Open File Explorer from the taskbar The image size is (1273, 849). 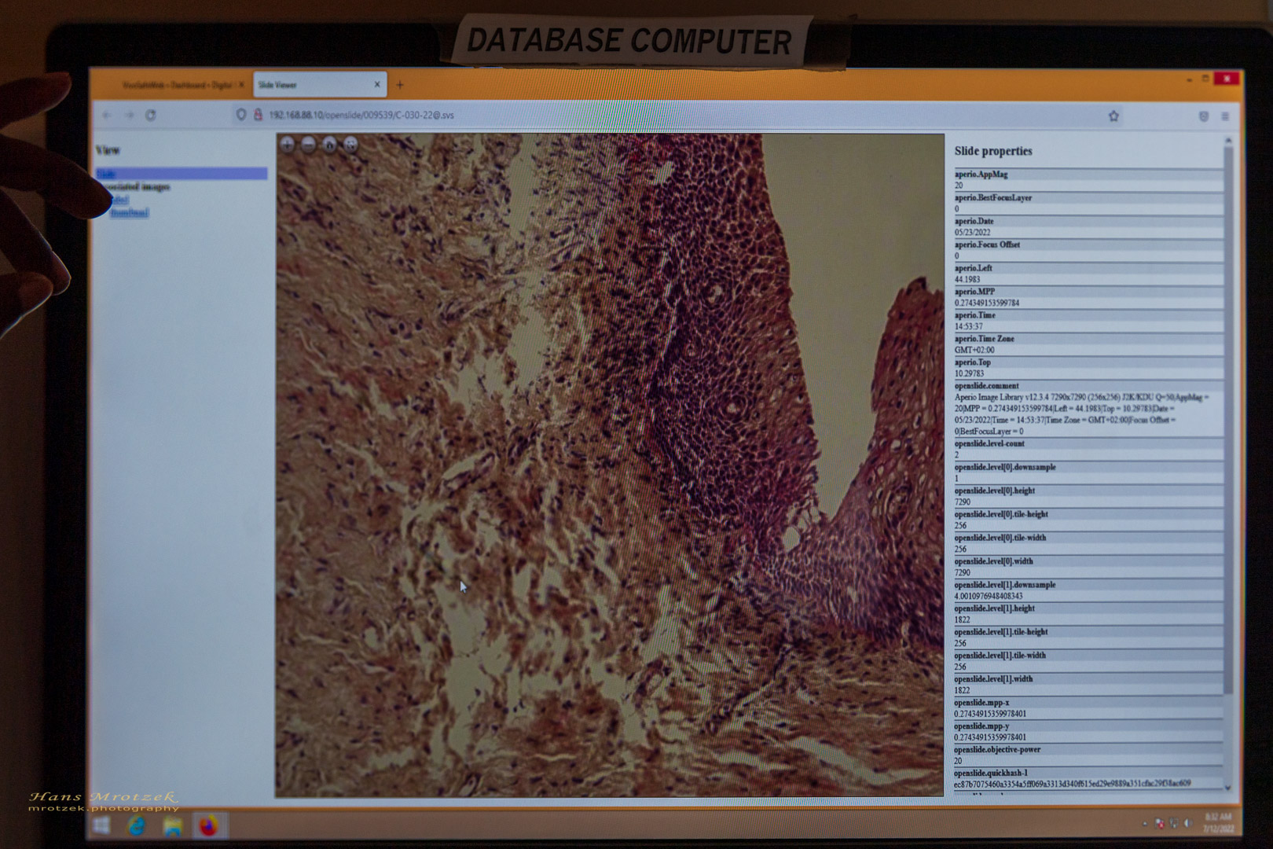[x=172, y=825]
